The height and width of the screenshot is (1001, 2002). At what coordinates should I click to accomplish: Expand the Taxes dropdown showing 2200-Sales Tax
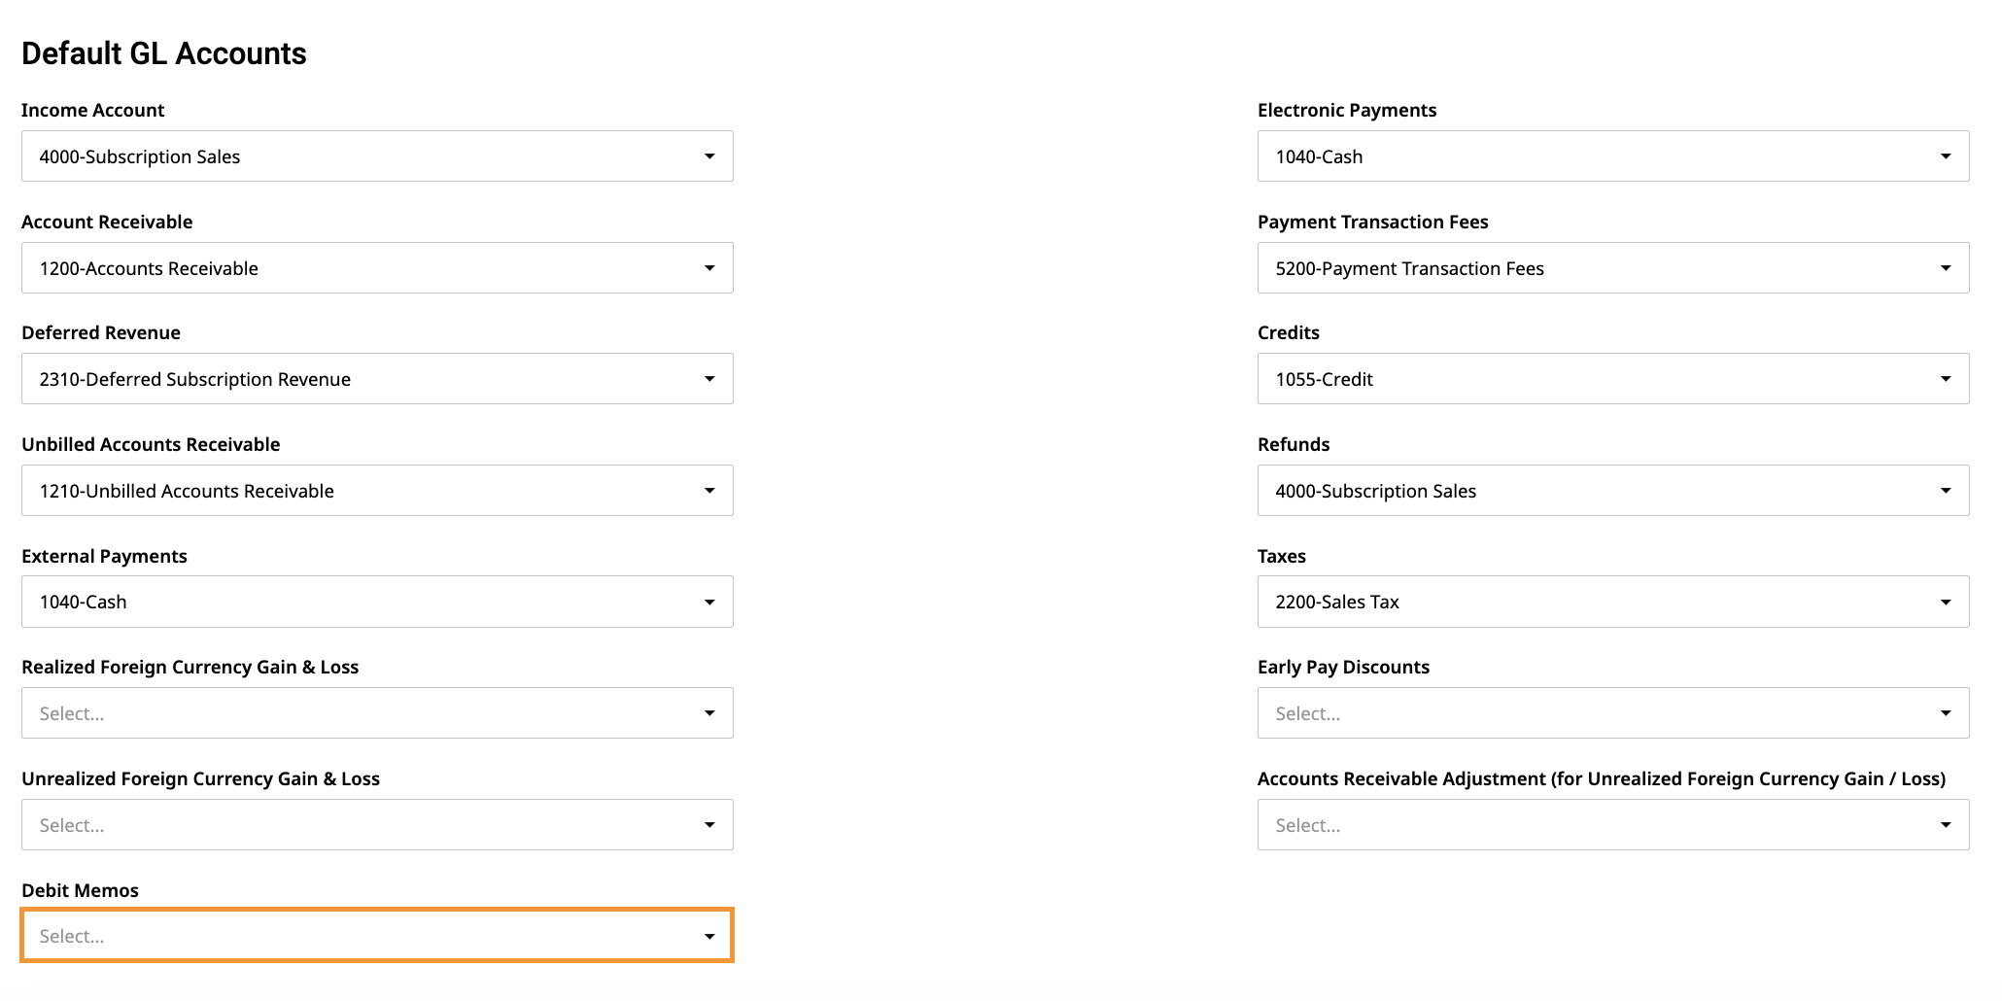tap(1613, 602)
